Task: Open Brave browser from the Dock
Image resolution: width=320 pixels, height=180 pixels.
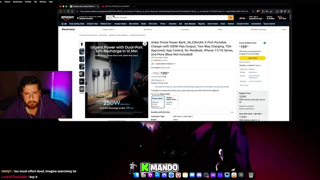Action: tap(178, 175)
